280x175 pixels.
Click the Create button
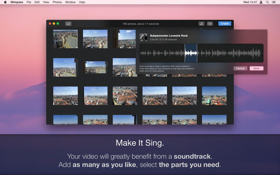click(225, 23)
